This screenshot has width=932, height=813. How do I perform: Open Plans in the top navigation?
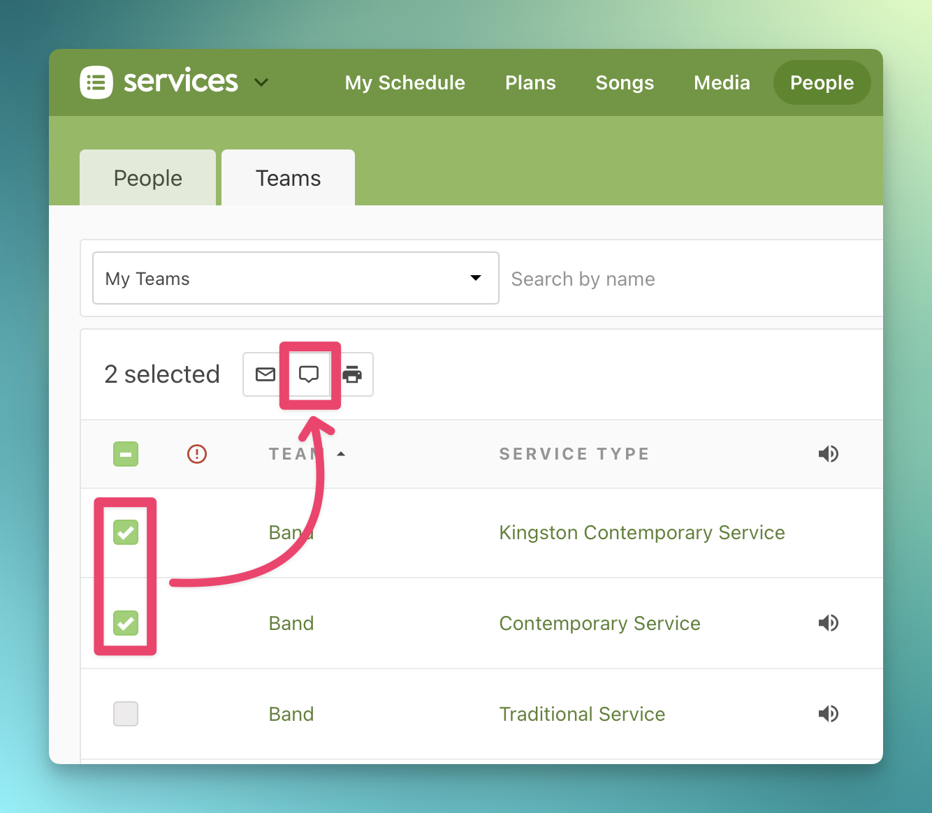(530, 82)
